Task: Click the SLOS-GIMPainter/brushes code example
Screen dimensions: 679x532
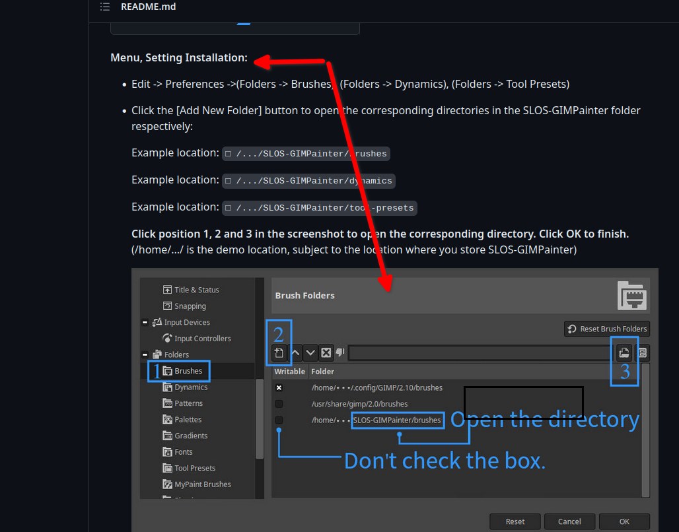Action: [x=306, y=154]
